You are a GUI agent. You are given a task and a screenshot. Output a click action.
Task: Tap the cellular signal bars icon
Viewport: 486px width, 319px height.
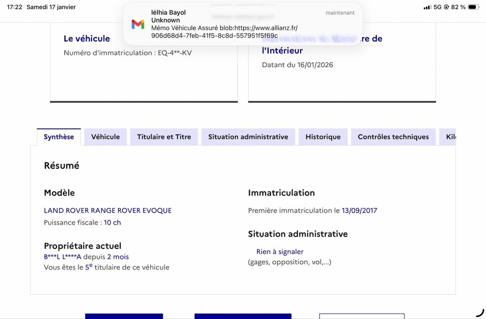(427, 7)
